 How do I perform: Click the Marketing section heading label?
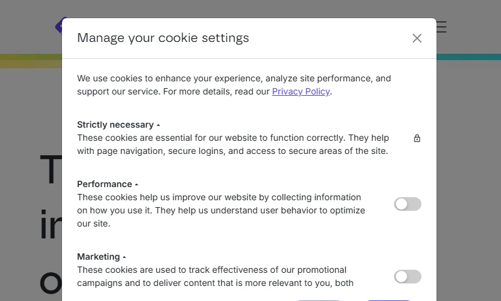(98, 257)
